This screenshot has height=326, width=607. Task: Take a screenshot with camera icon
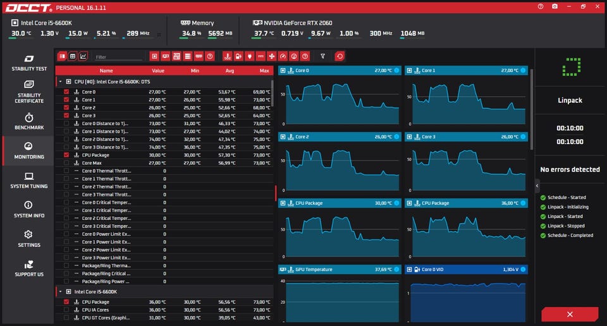[555, 6]
